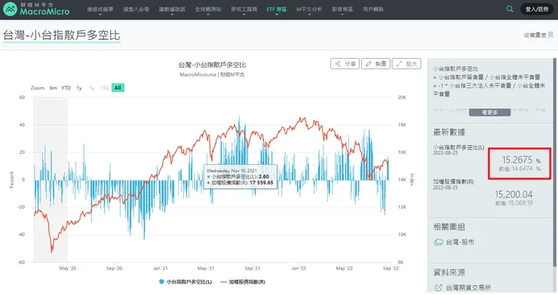Select YTD zoom range
The height and width of the screenshot is (295, 558).
pyautogui.click(x=66, y=88)
